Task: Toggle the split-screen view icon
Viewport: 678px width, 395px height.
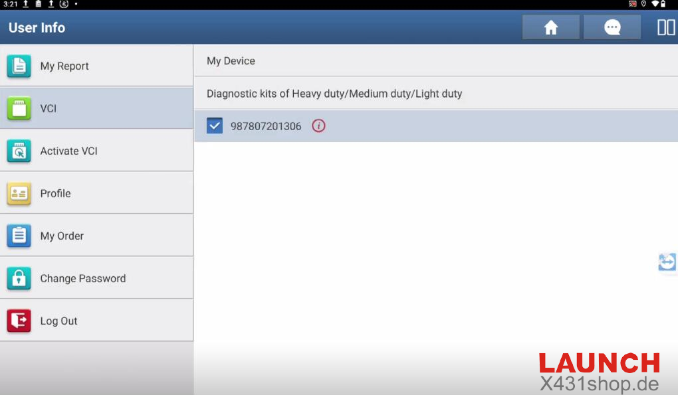Action: click(665, 27)
